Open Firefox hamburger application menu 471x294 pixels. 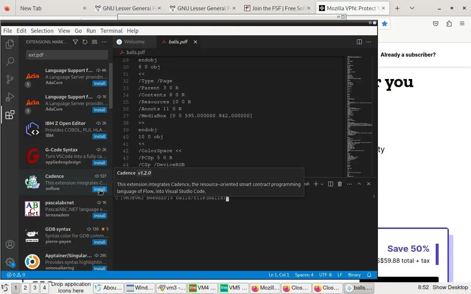(x=462, y=24)
